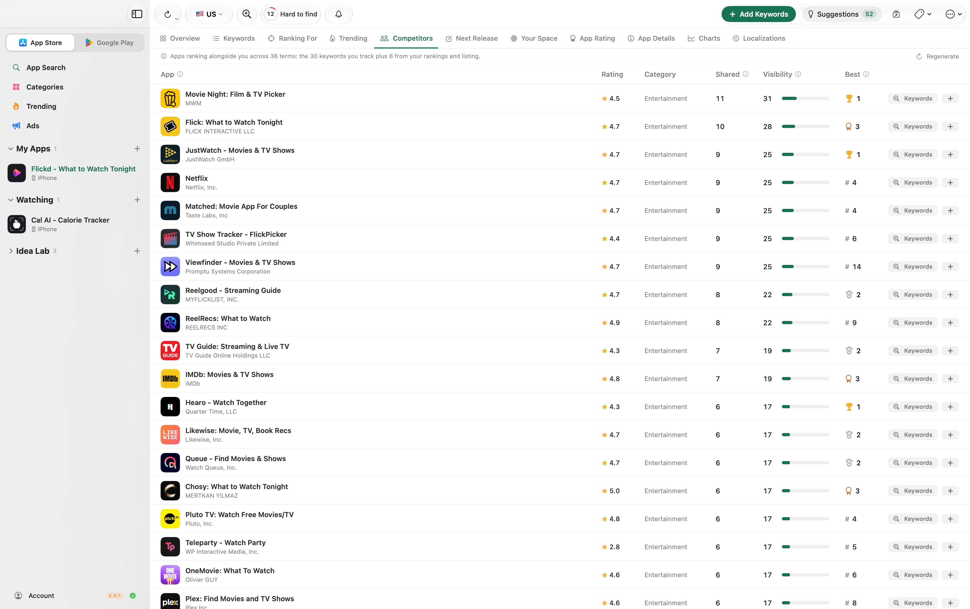Screen dimensions: 970x609
Task: Toggle the sidebar panel icon
Action: pyautogui.click(x=137, y=14)
